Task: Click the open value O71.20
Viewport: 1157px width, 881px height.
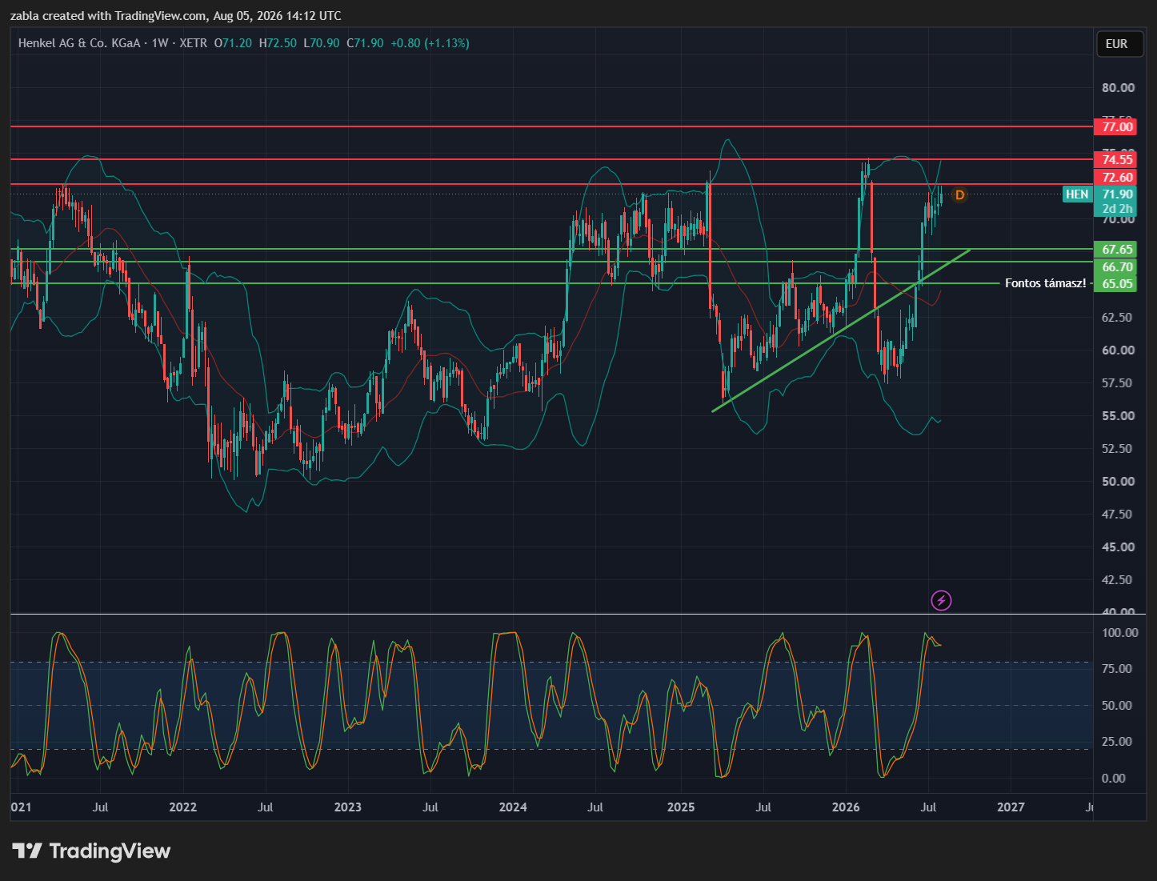Action: coord(233,43)
